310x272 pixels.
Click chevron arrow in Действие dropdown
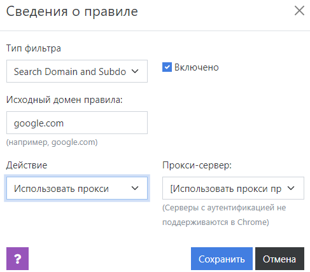(135, 188)
